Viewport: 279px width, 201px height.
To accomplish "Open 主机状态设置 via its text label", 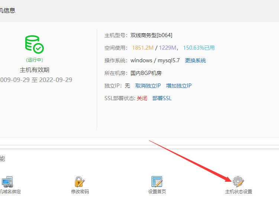I will coord(239,192).
